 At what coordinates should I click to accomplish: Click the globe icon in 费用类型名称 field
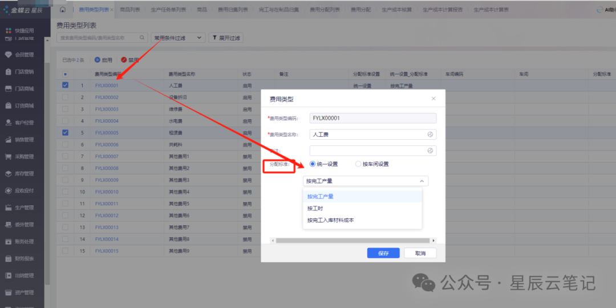(x=430, y=135)
